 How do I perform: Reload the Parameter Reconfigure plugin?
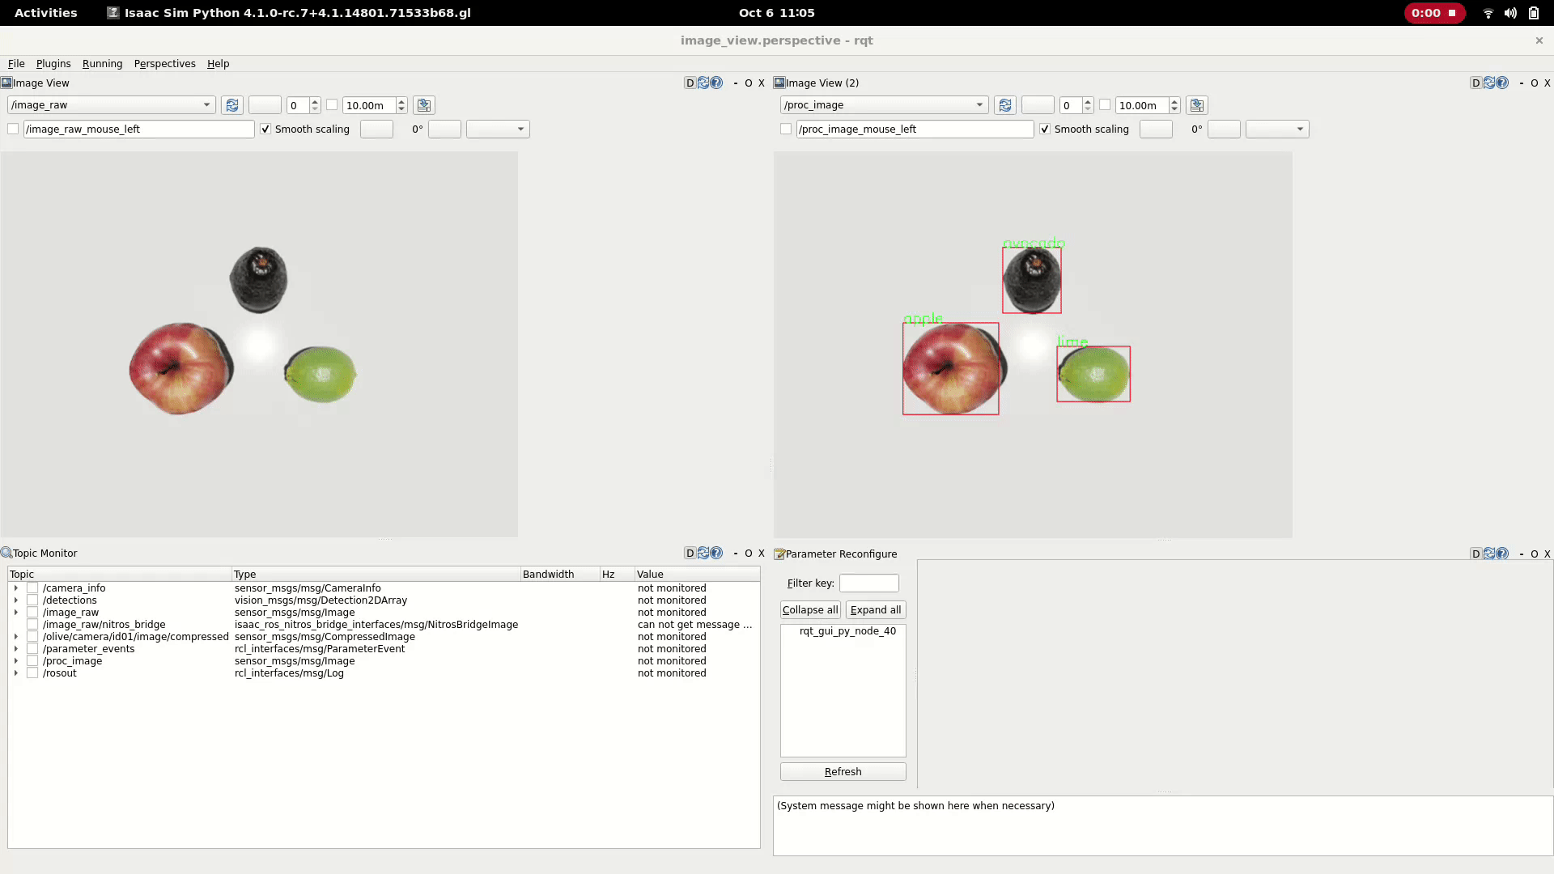coord(1489,554)
